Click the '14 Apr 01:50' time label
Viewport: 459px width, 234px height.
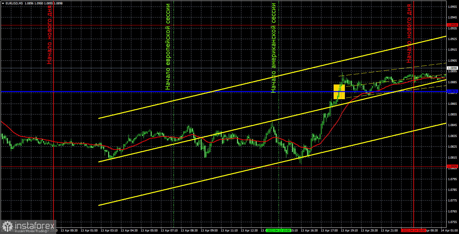449,230
